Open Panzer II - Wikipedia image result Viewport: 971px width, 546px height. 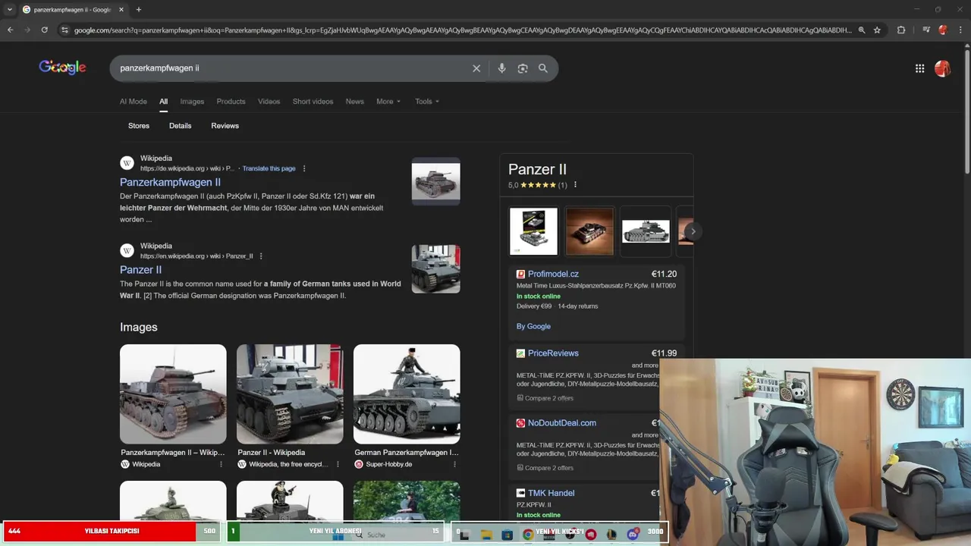[290, 394]
